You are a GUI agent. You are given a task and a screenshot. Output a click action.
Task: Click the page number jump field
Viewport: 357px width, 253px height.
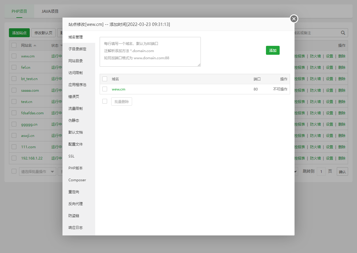(321, 171)
